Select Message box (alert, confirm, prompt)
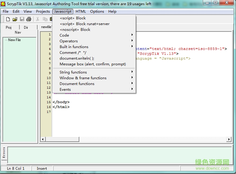Image resolution: width=236 pixels, height=174 pixels. [93, 64]
